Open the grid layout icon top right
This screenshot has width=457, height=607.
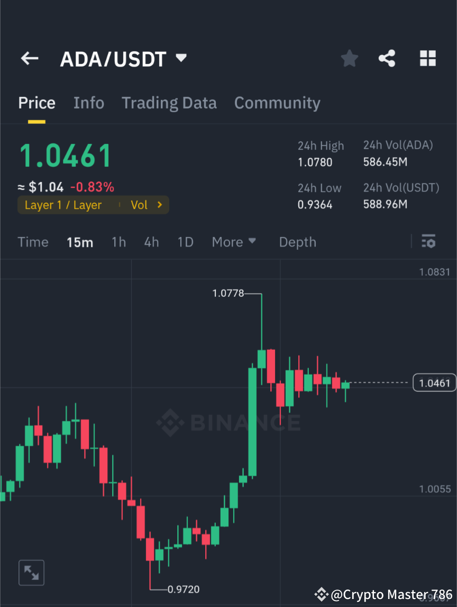click(x=427, y=58)
